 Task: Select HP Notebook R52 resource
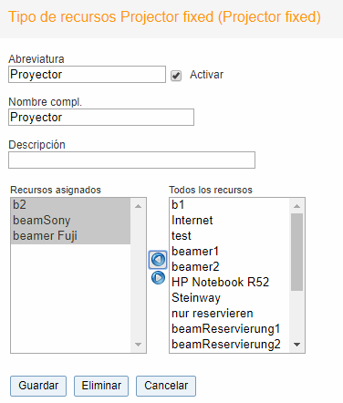[230, 283]
